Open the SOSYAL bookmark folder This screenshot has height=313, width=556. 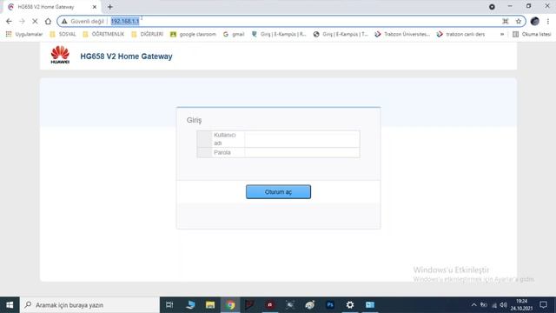click(x=63, y=34)
